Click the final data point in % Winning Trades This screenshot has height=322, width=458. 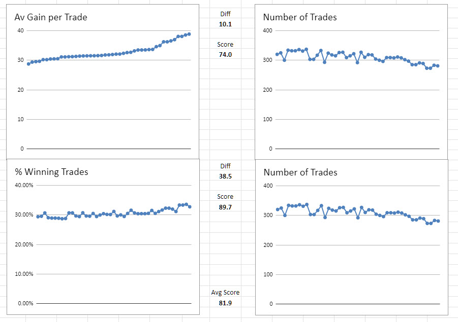tap(190, 206)
